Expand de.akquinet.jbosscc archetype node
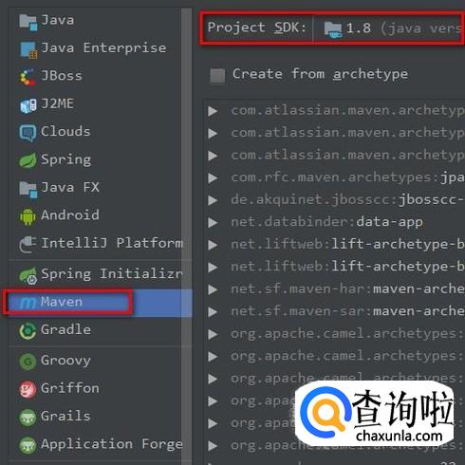Screen dimensions: 465x465 pyautogui.click(x=213, y=200)
